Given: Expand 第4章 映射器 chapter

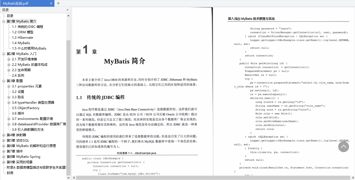Looking at the screenshot, I should (x=4, y=135).
